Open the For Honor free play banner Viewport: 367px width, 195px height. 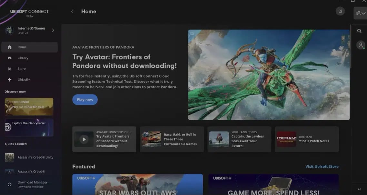[29, 107]
